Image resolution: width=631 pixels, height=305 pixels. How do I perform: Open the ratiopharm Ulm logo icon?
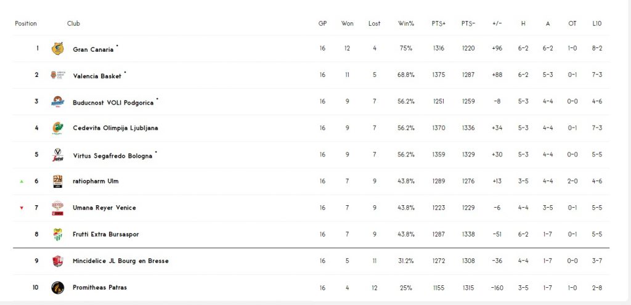(57, 182)
